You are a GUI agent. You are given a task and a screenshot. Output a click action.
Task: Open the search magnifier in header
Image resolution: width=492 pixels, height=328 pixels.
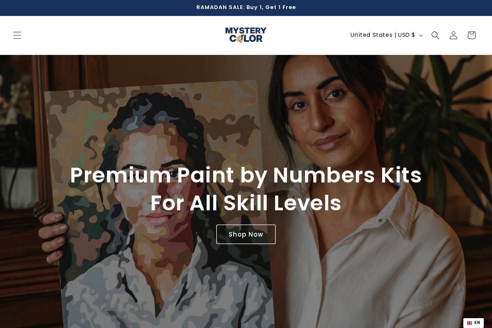pos(435,35)
